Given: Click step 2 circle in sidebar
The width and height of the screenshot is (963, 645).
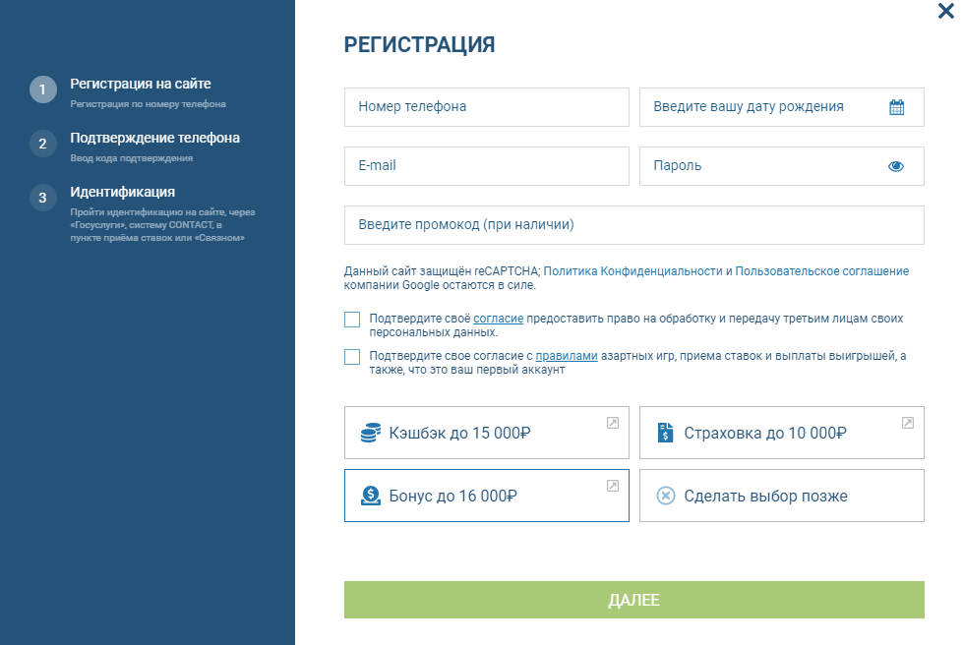Looking at the screenshot, I should [43, 144].
